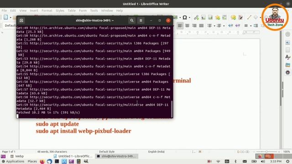
Task: Open New document dropdown arrow
Action: (10, 18)
